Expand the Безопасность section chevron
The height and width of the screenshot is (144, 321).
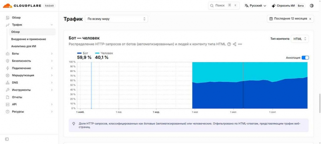point(52,61)
